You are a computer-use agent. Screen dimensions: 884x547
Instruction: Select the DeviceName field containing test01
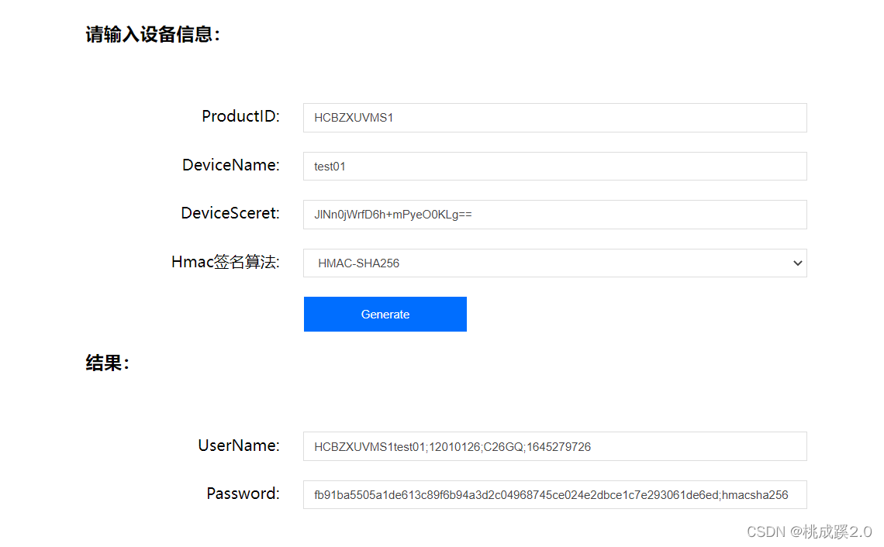pos(554,166)
